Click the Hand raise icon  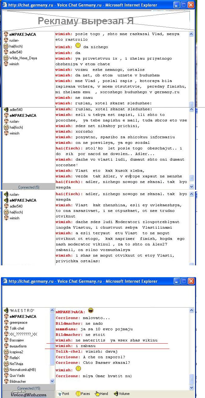coord(102,394)
